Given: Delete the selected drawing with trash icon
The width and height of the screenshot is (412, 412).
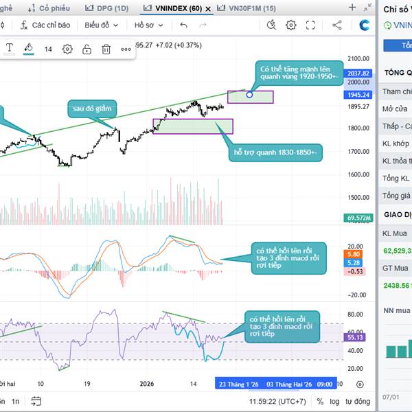Looking at the screenshot, I should (106, 49).
